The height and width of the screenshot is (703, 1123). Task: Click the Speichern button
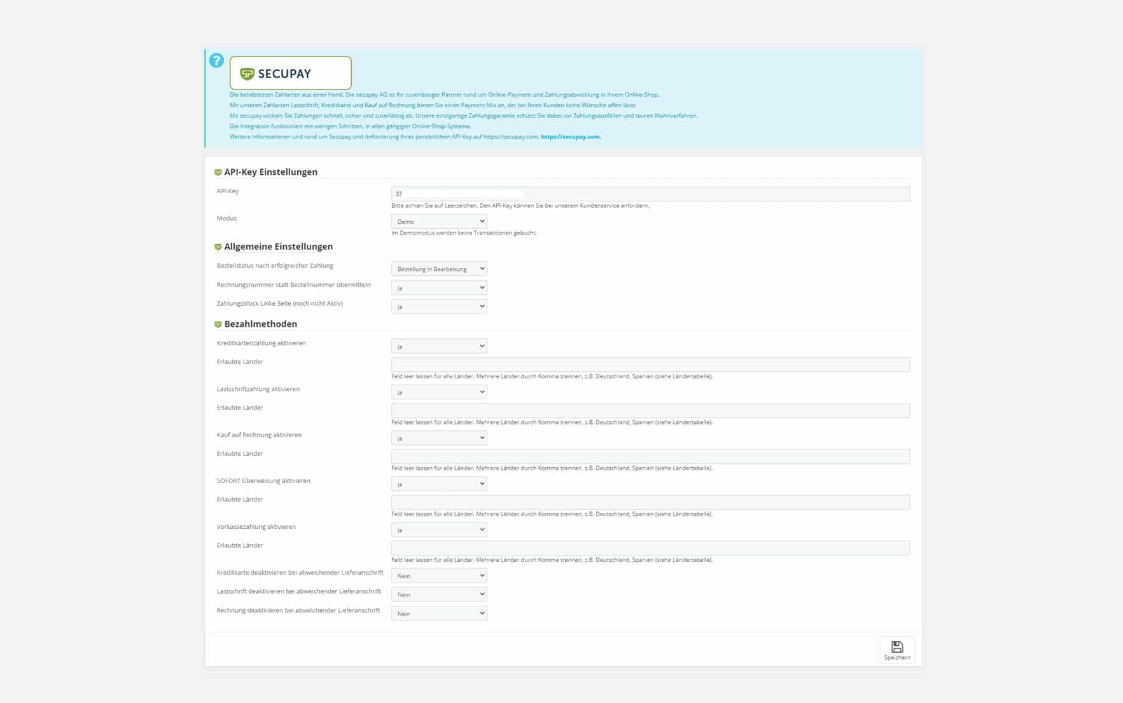[897, 650]
